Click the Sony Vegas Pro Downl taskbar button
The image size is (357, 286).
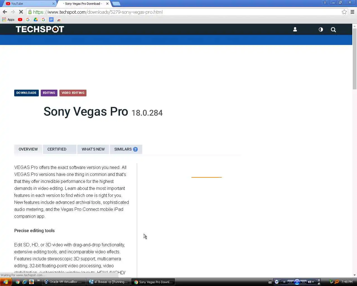153,282
